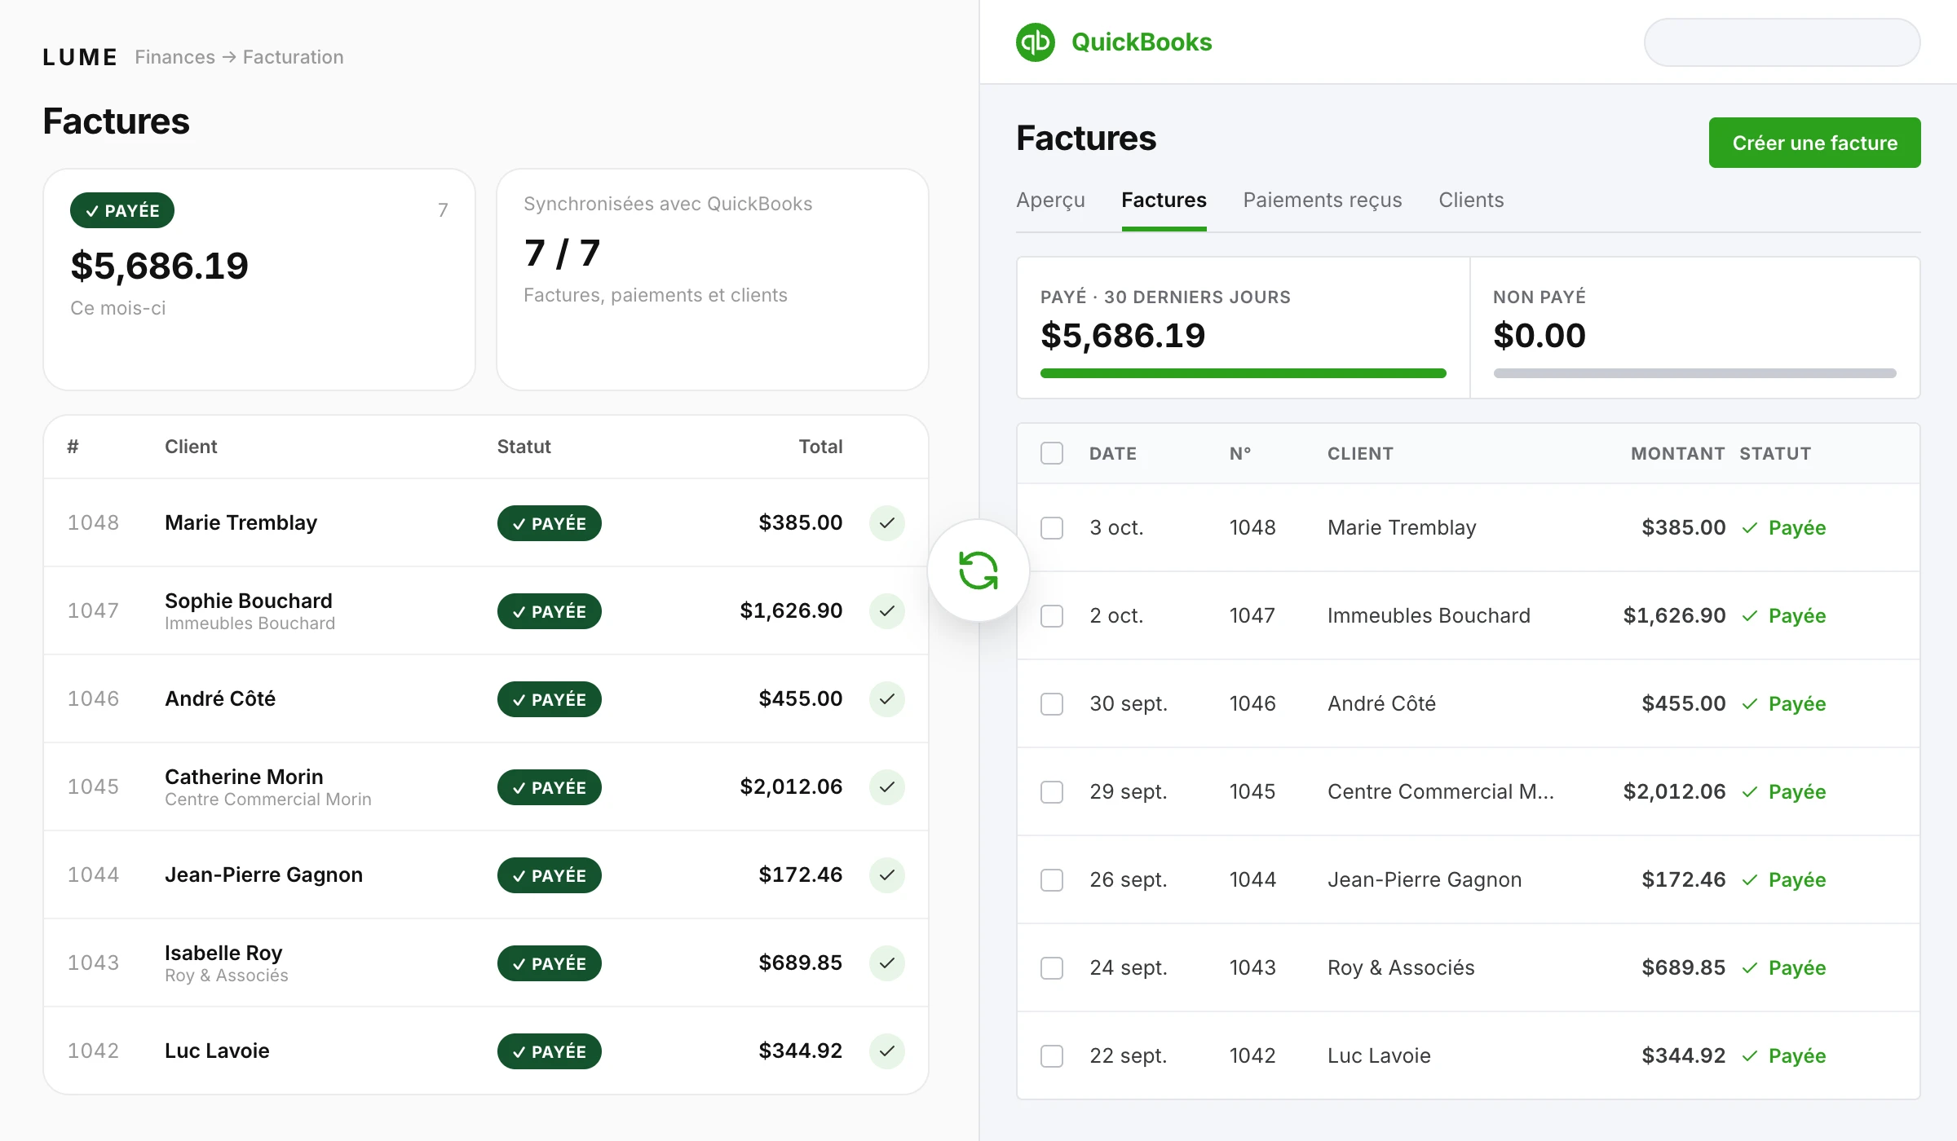
Task: Click the 7 / 7 synchronized count
Action: [x=562, y=253]
